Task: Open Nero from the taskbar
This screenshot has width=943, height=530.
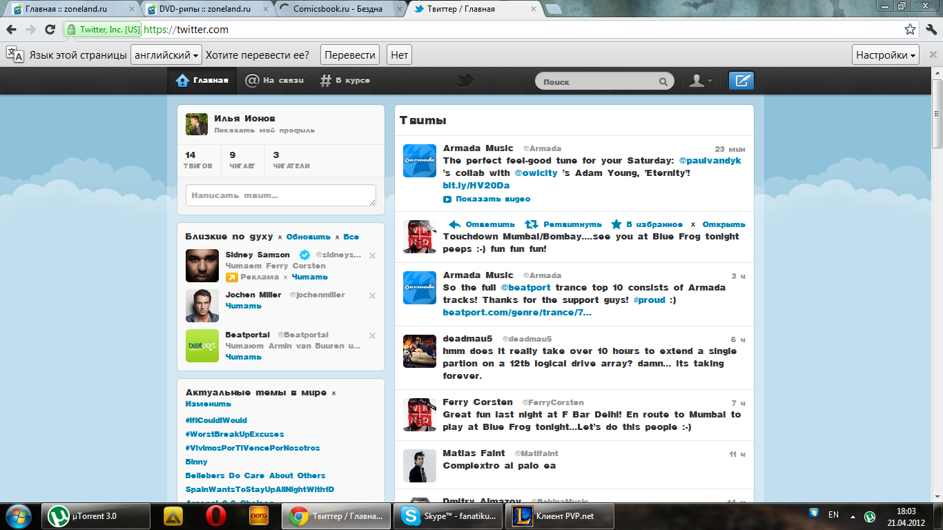Action: pyautogui.click(x=258, y=516)
